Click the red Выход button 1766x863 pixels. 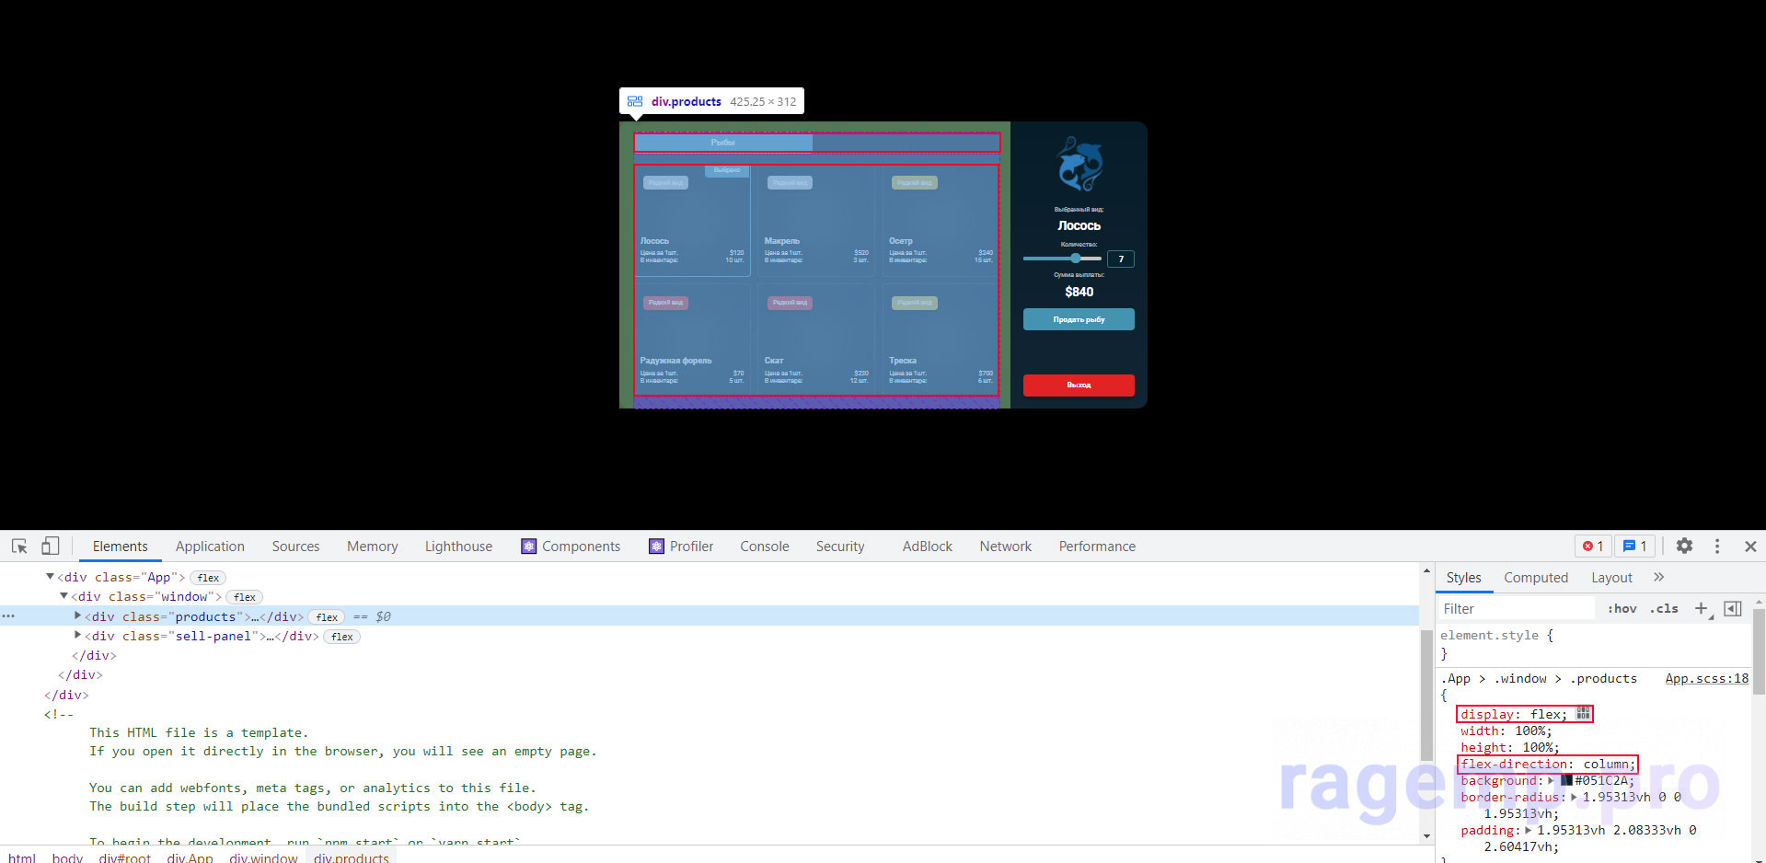pos(1079,385)
